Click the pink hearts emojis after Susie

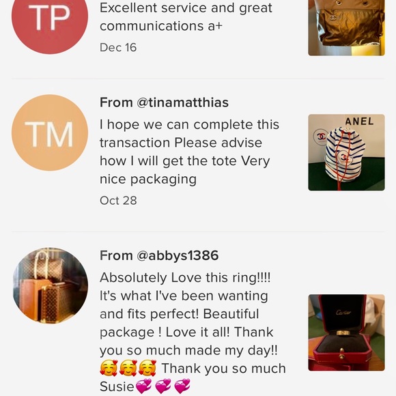point(163,386)
